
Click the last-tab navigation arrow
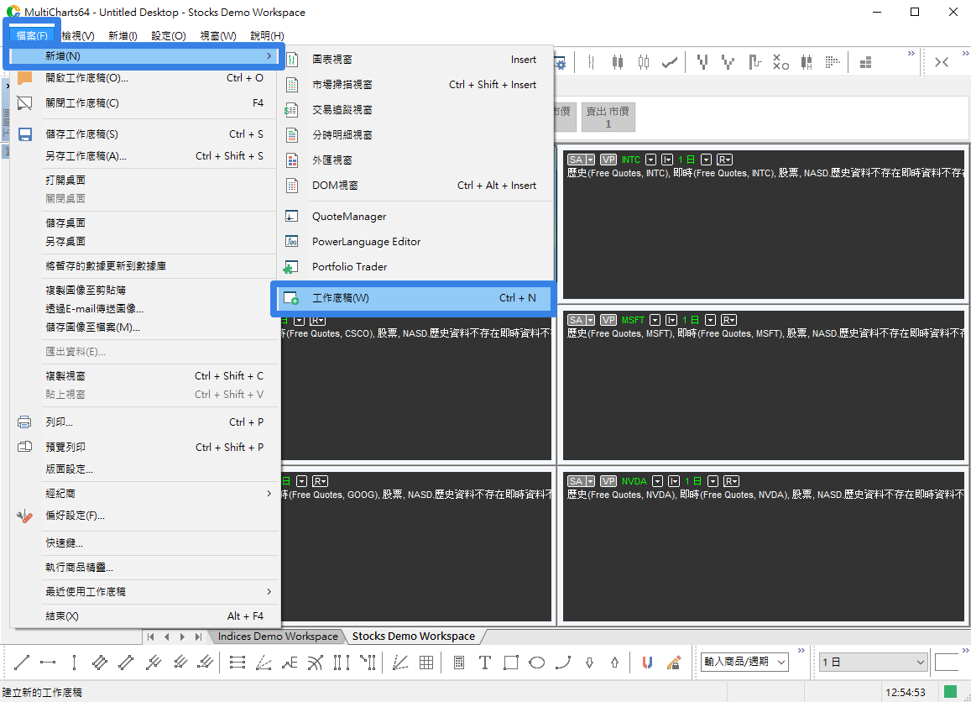pyautogui.click(x=198, y=637)
